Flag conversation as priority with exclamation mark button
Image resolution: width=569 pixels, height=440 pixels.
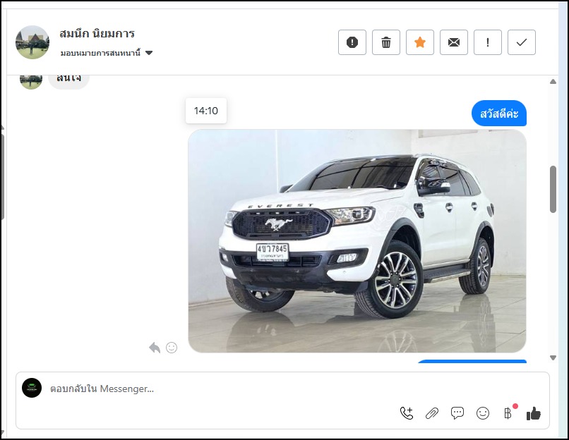click(x=487, y=42)
